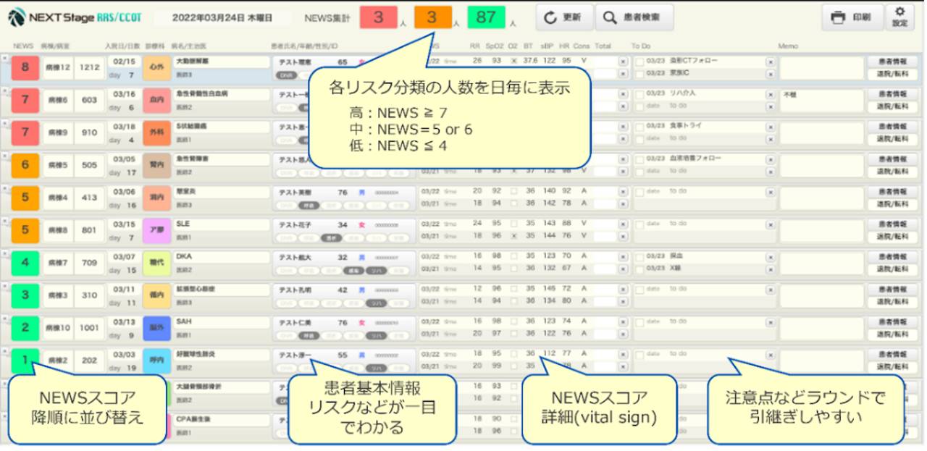Click the x icon after the 03/22 vitals of 病棟12
Screen dimensions: 927x451
[623, 62]
